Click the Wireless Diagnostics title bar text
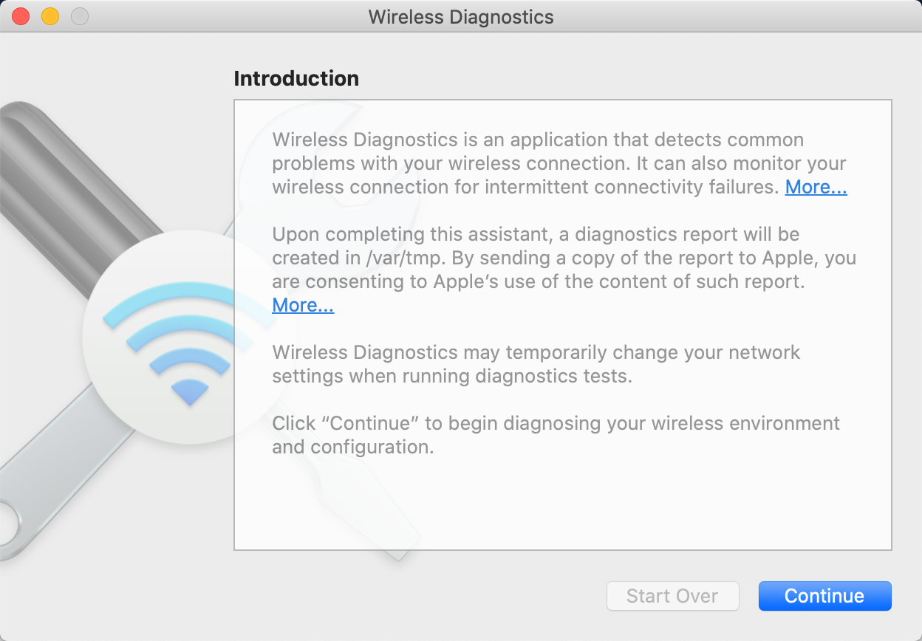Image resolution: width=922 pixels, height=641 pixels. tap(461, 16)
